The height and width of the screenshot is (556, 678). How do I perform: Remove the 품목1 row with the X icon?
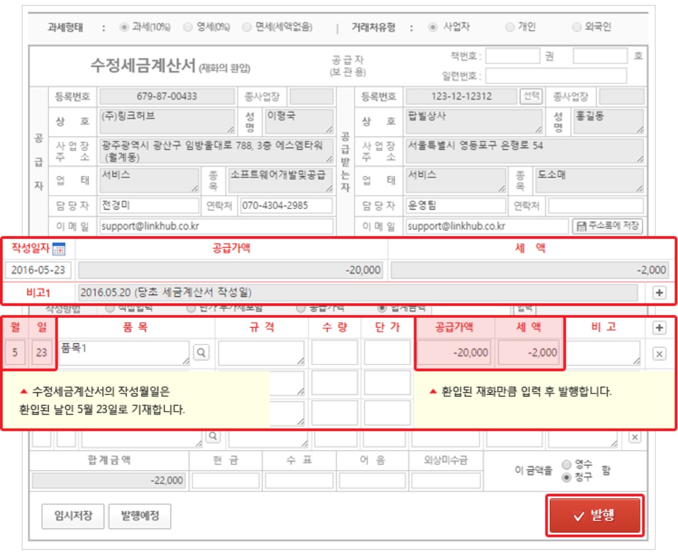point(659,354)
